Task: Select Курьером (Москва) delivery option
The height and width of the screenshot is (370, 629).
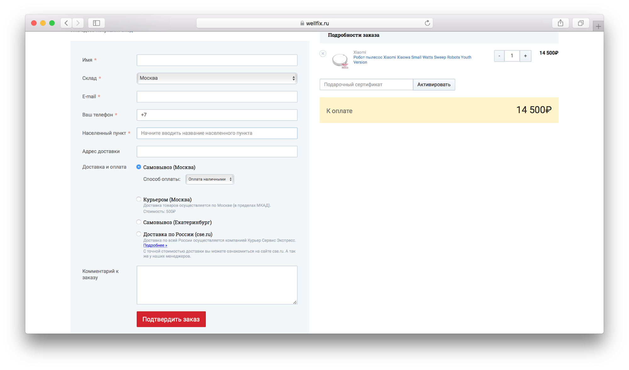Action: [139, 199]
